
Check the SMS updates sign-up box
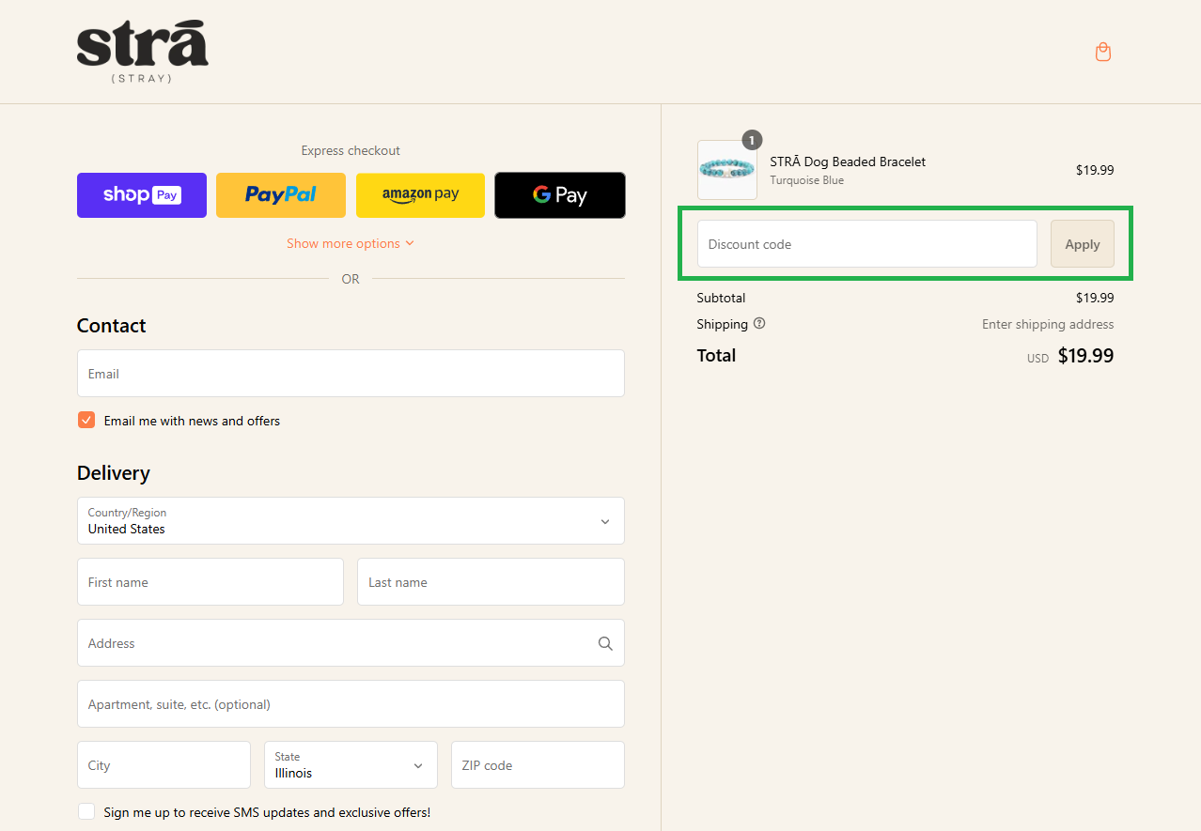tap(86, 811)
